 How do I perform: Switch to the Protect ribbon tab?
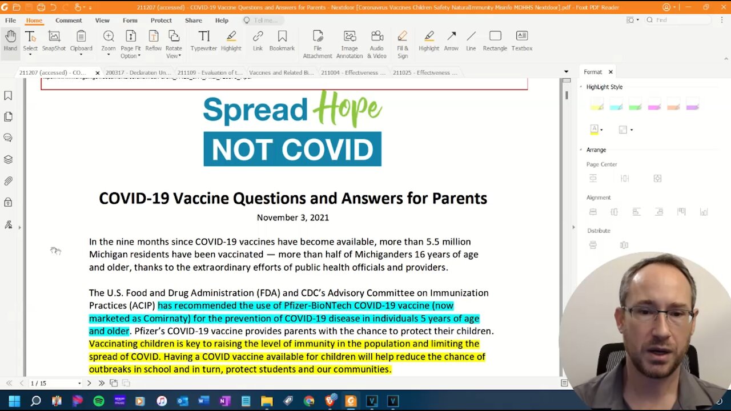(x=161, y=20)
